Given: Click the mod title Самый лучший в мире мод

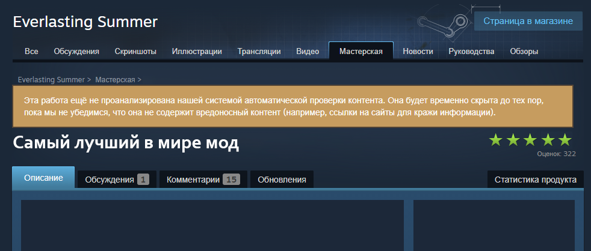Looking at the screenshot, I should (x=126, y=143).
